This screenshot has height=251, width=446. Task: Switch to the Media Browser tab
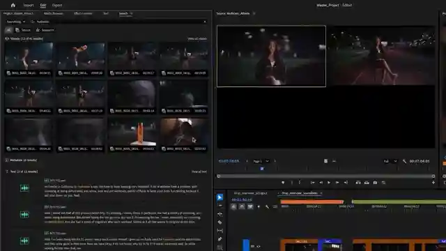[x=53, y=13]
